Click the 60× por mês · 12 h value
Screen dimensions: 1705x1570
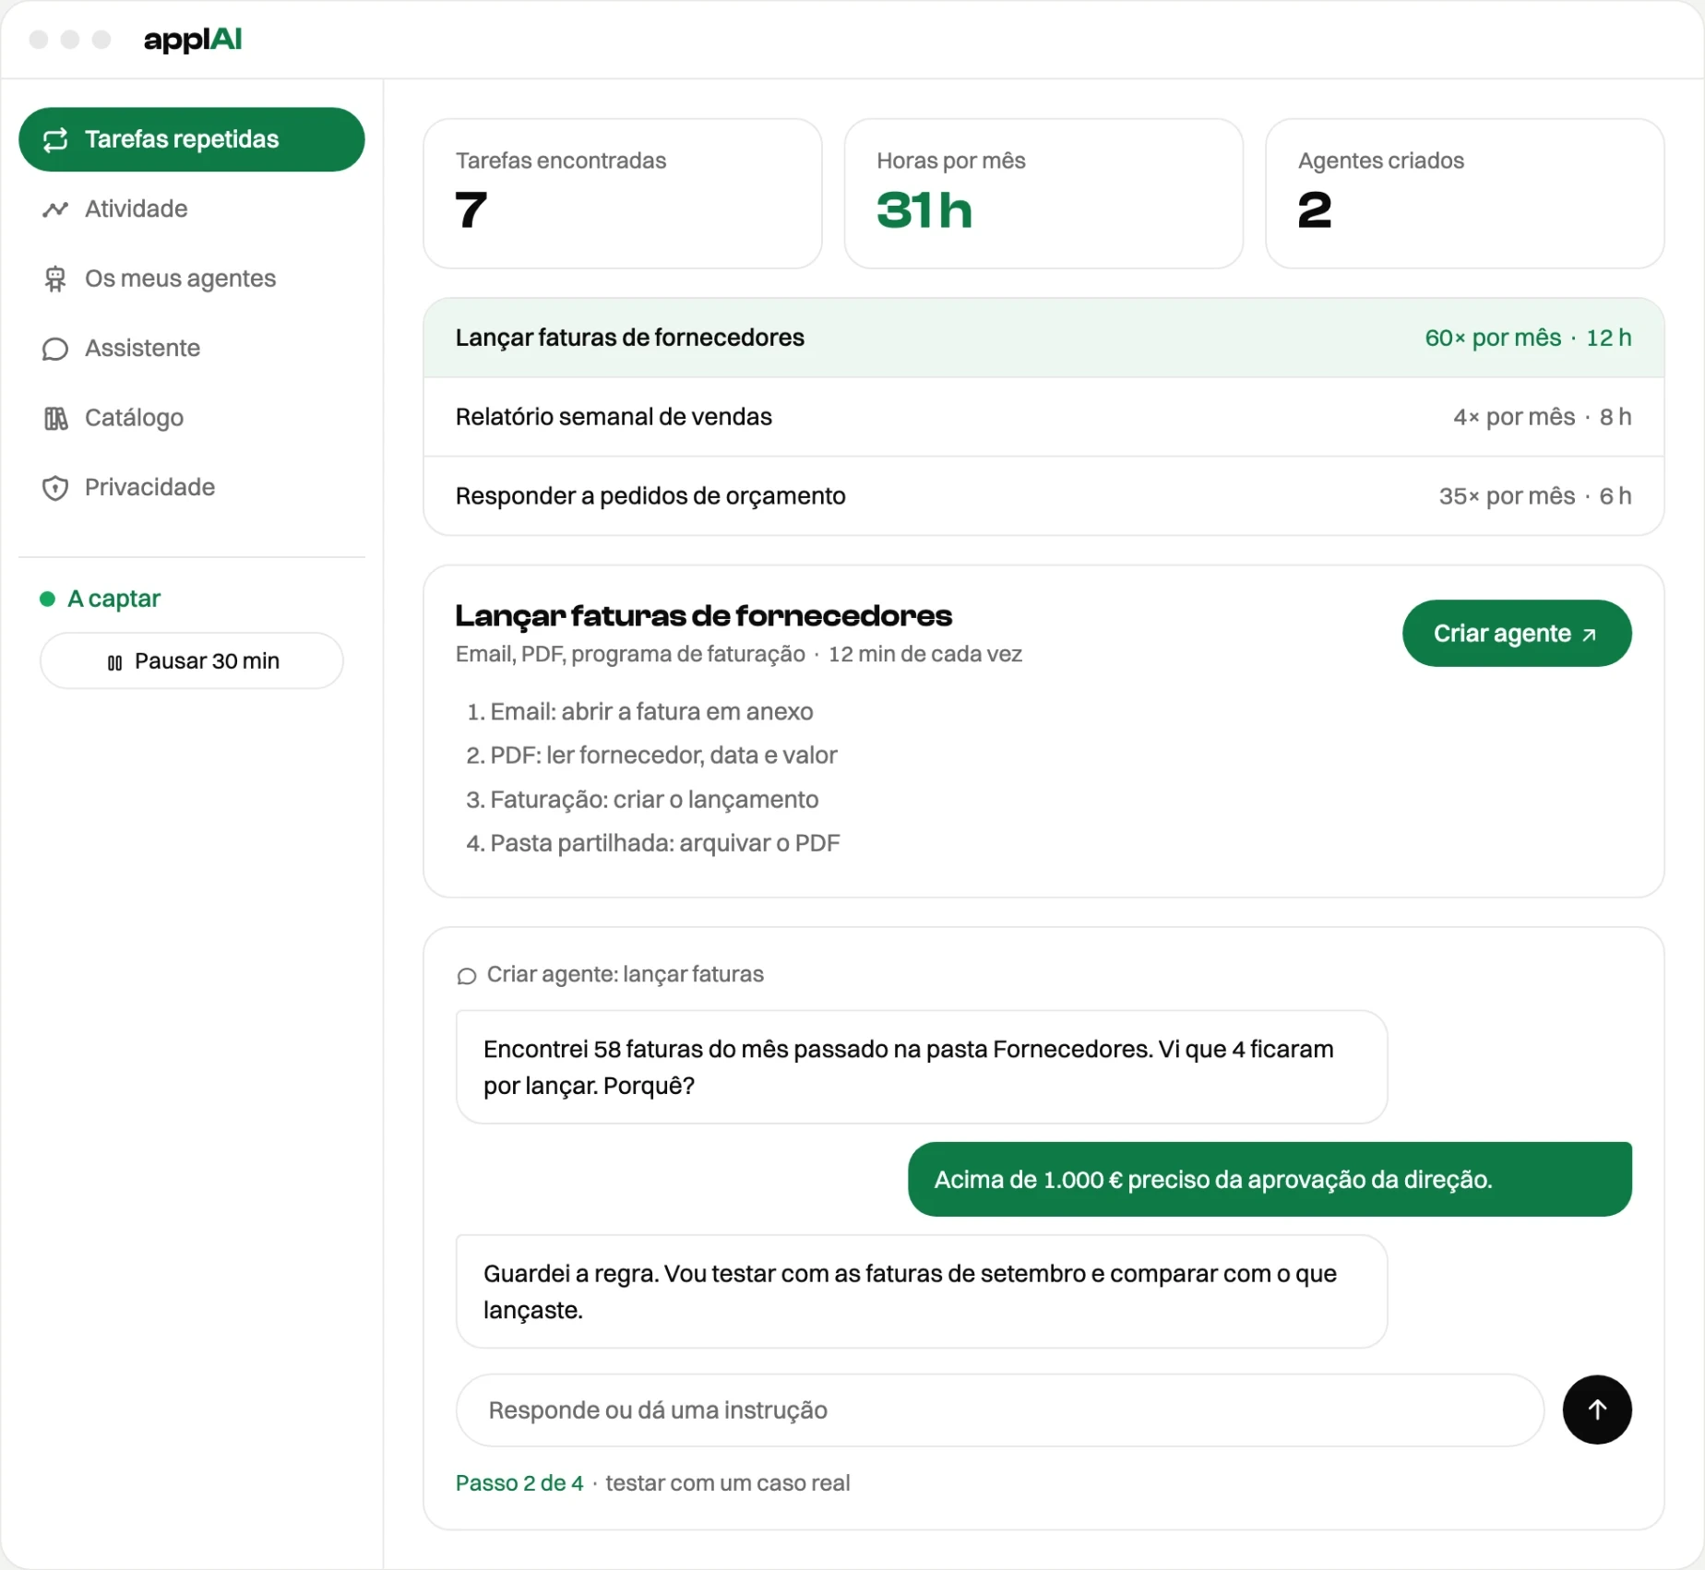(1528, 338)
